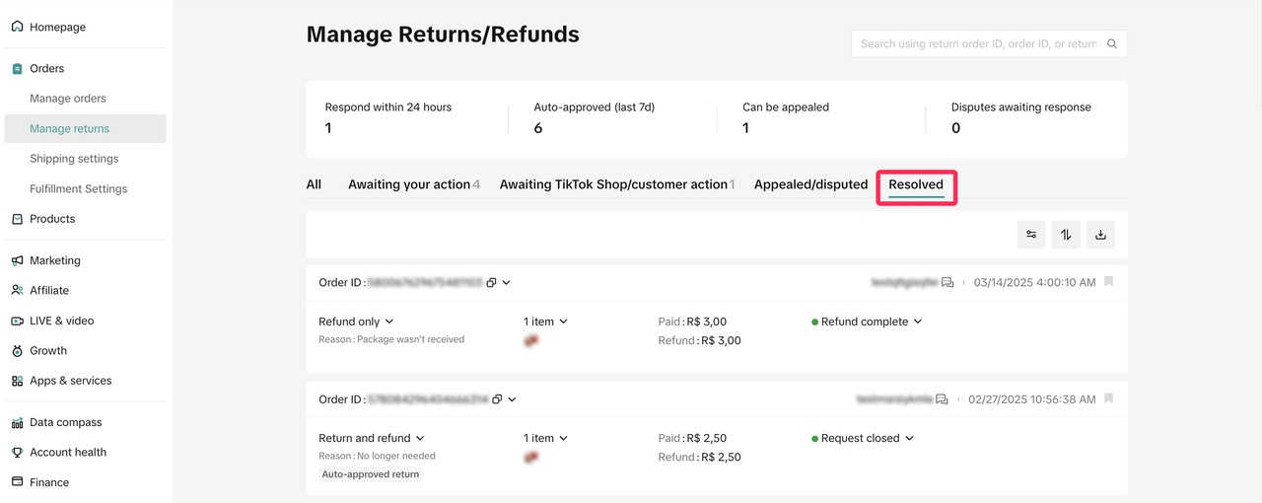Open Manage orders in sidebar
Screen dimensions: 1262x503
[x=68, y=99]
